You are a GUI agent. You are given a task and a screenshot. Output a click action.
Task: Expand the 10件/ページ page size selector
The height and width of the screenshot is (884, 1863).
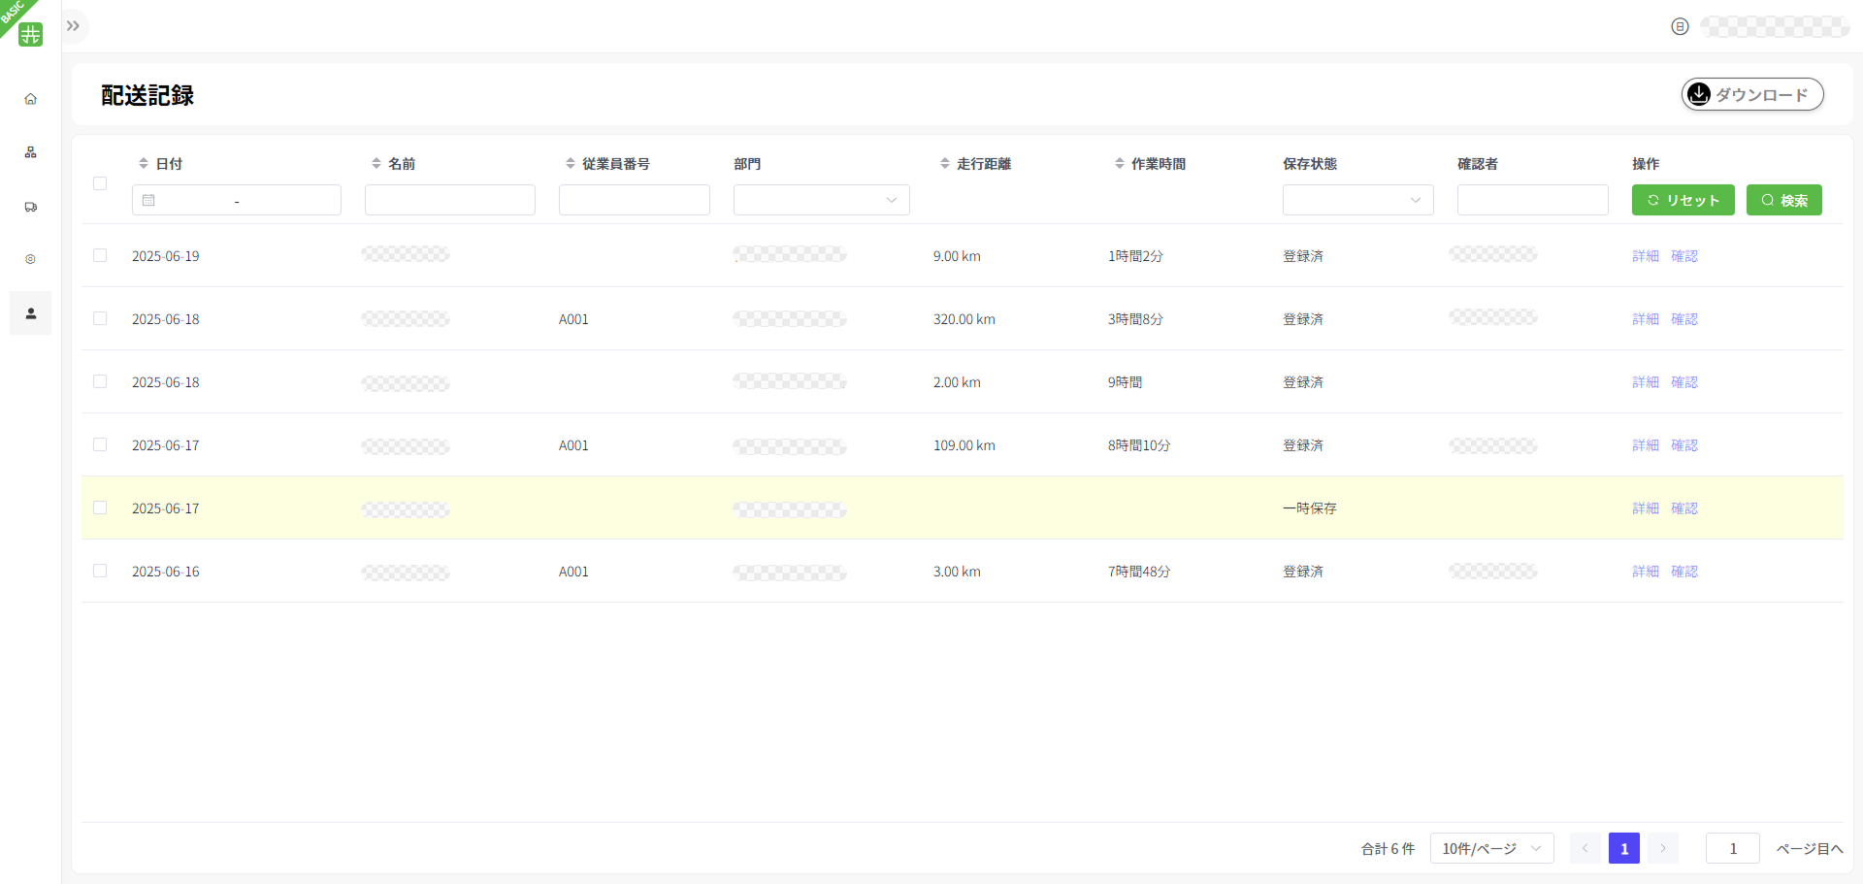point(1490,848)
